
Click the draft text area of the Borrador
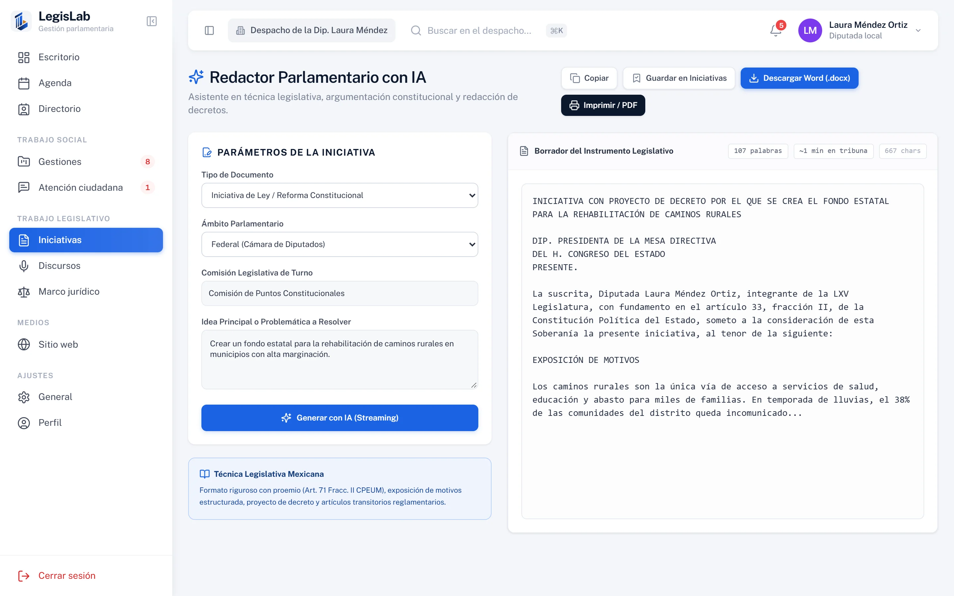(x=722, y=351)
